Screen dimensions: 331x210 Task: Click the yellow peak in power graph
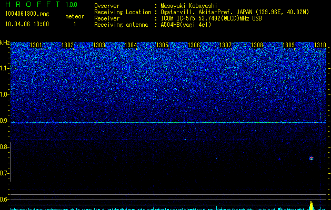(311, 206)
